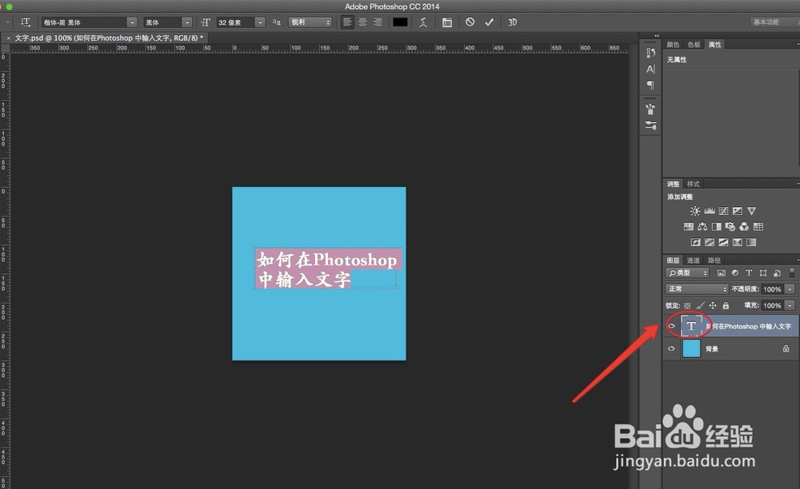This screenshot has width=800, height=489.
Task: Open the tool presets dock icon below brush
Action: click(650, 125)
